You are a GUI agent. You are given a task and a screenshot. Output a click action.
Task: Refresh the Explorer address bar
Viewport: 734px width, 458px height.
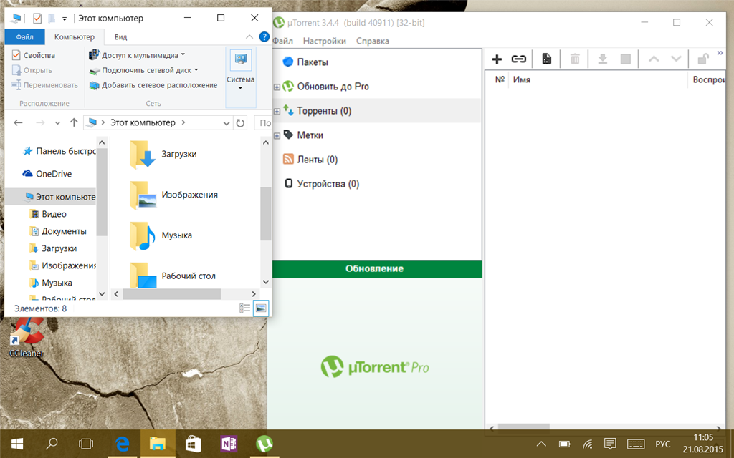coord(240,123)
